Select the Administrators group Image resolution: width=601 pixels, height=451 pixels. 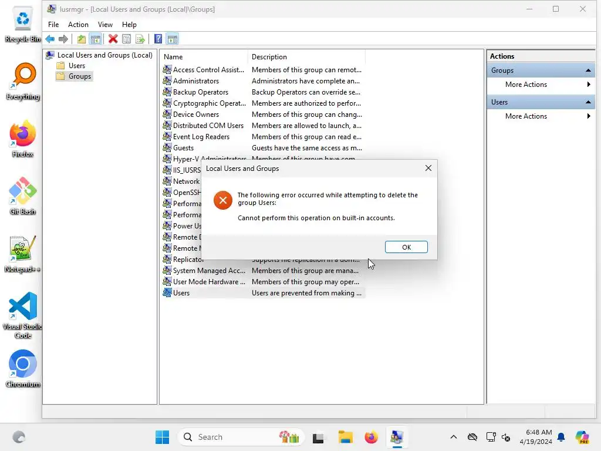264,81
